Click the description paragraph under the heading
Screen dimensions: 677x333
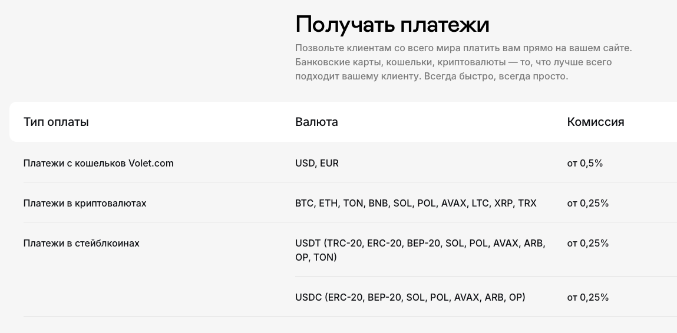[463, 62]
